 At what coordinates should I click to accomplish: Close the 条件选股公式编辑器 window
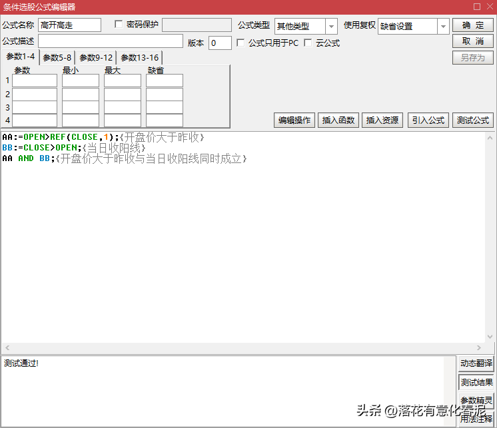pyautogui.click(x=490, y=7)
